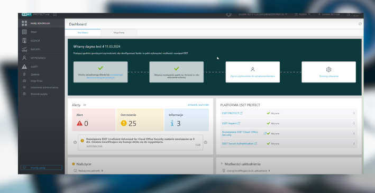Open Panel kontrolny in the sidebar
Viewport: 375px width, 193px height.
[x=41, y=23]
